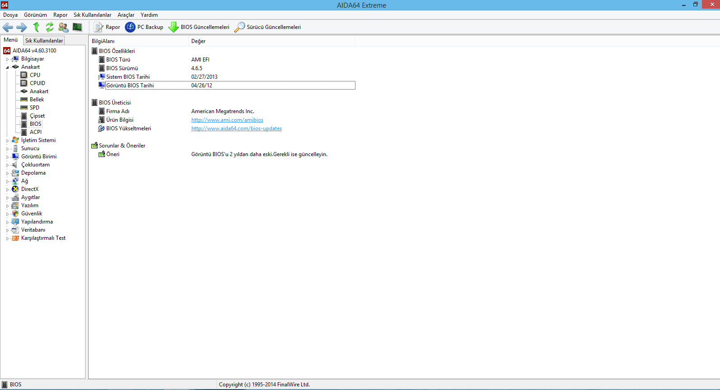Expand the Aygıtlar tree node
The height and width of the screenshot is (390, 720).
[x=7, y=198]
